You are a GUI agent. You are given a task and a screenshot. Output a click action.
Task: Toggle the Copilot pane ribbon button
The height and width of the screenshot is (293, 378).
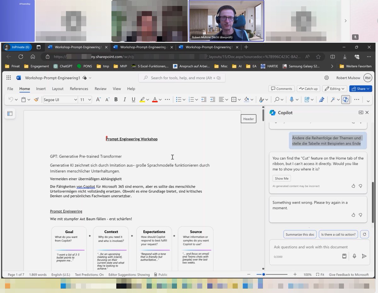pos(346,99)
